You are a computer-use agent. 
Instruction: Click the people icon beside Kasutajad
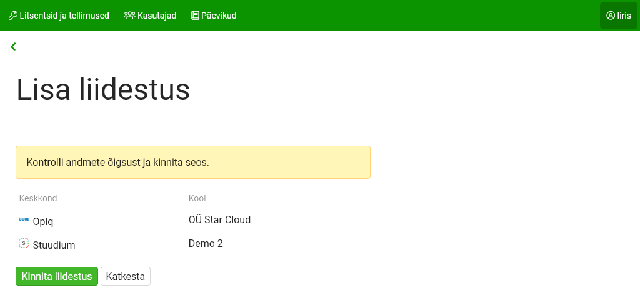click(x=129, y=16)
